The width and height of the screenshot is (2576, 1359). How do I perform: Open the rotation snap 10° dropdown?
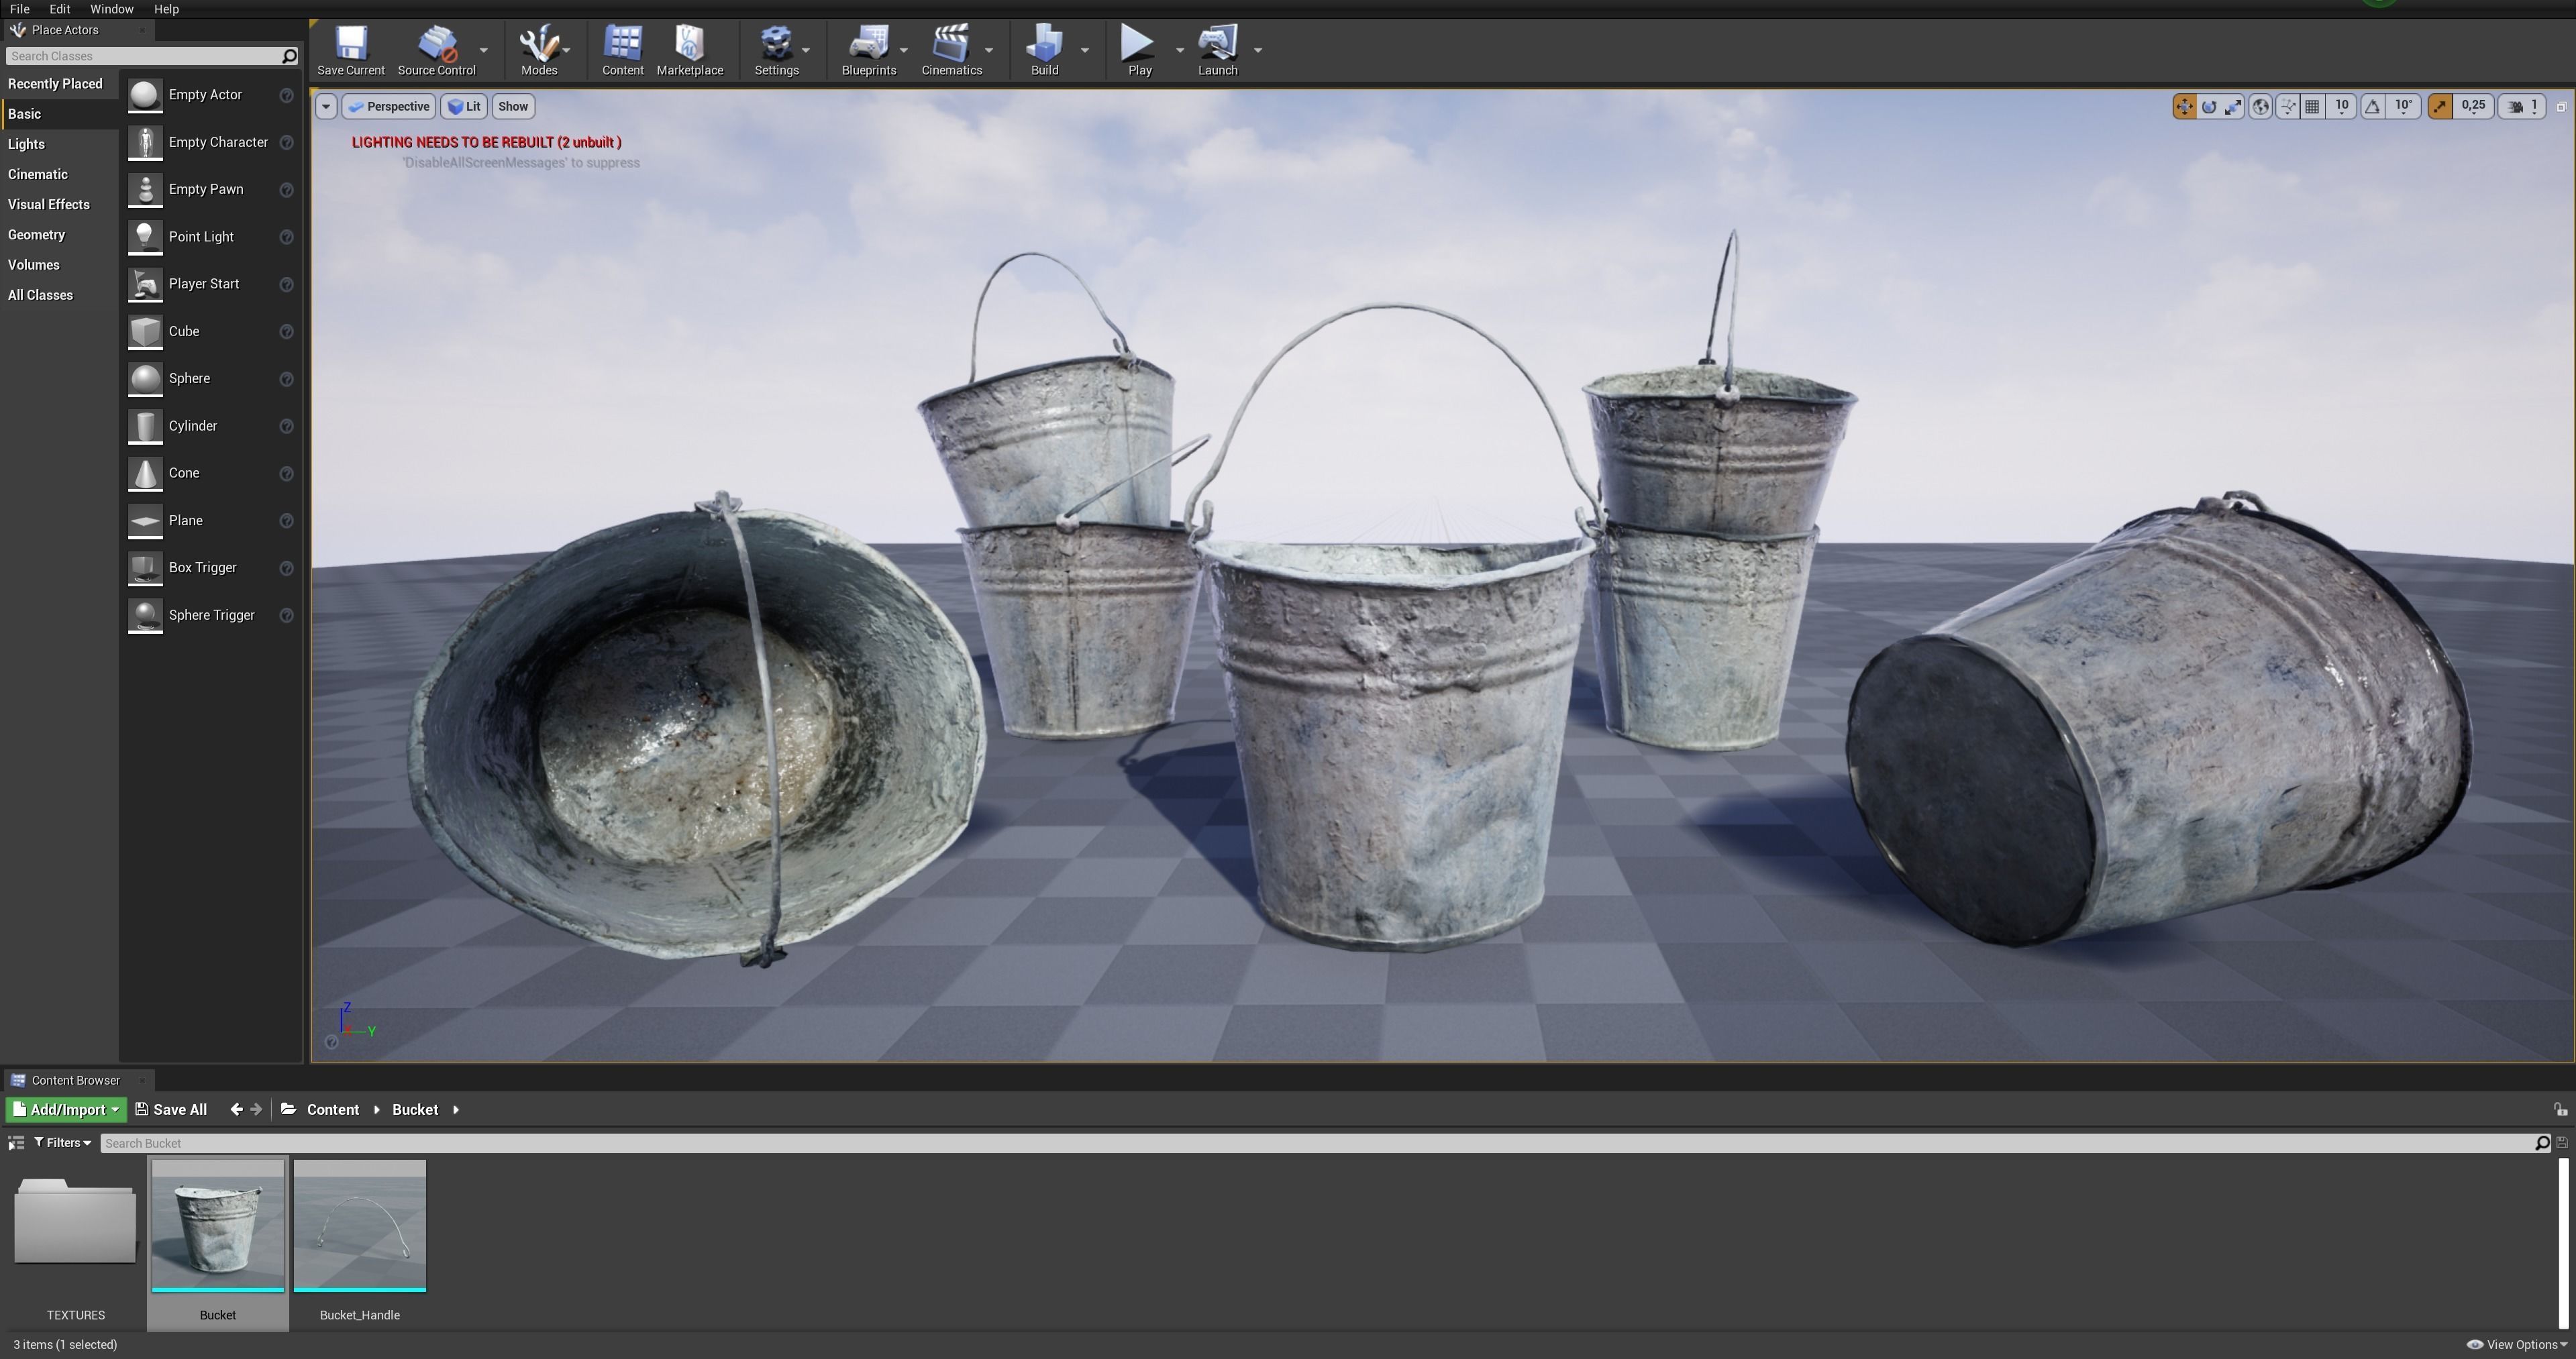[x=2403, y=107]
